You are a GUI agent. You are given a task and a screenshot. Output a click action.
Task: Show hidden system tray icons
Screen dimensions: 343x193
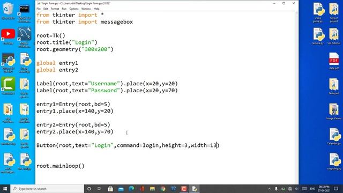pyautogui.click(x=270, y=189)
